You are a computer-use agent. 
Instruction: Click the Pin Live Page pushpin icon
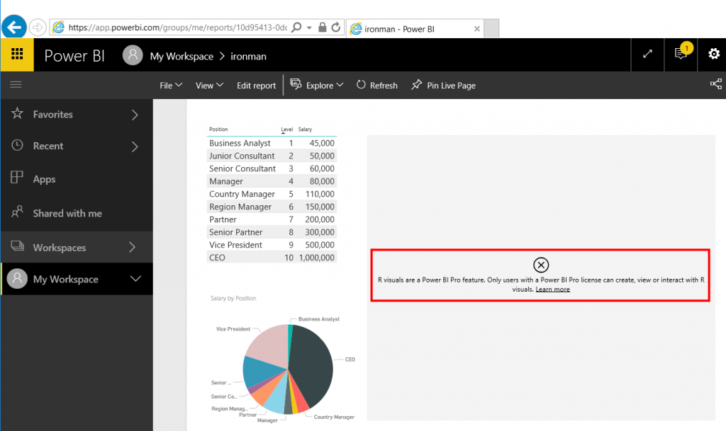[416, 84]
